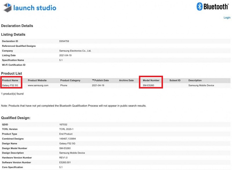Sort by Publish Date column header
The image size is (232, 170).
(101, 80)
